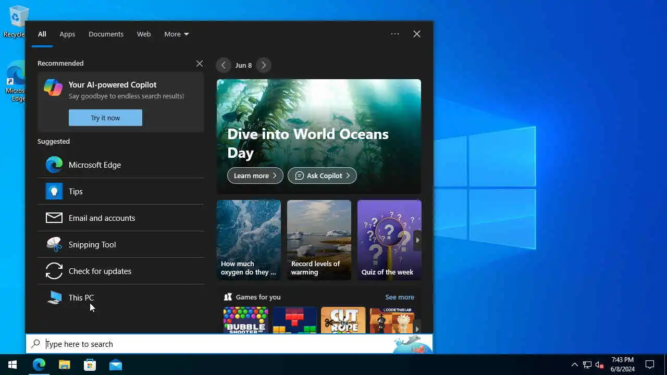Open Email and accounts settings
Viewport: 667px width, 375px height.
coord(120,218)
